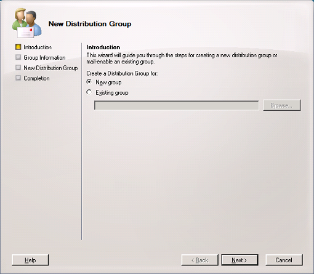Click the existing group name text field
The height and width of the screenshot is (274, 314).
tap(177, 105)
